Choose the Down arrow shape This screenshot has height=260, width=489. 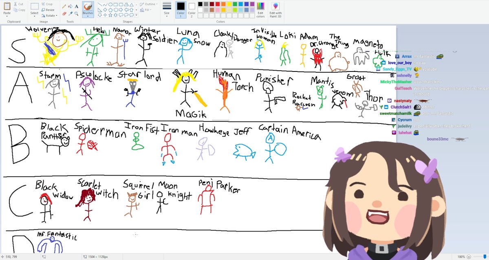99,15
